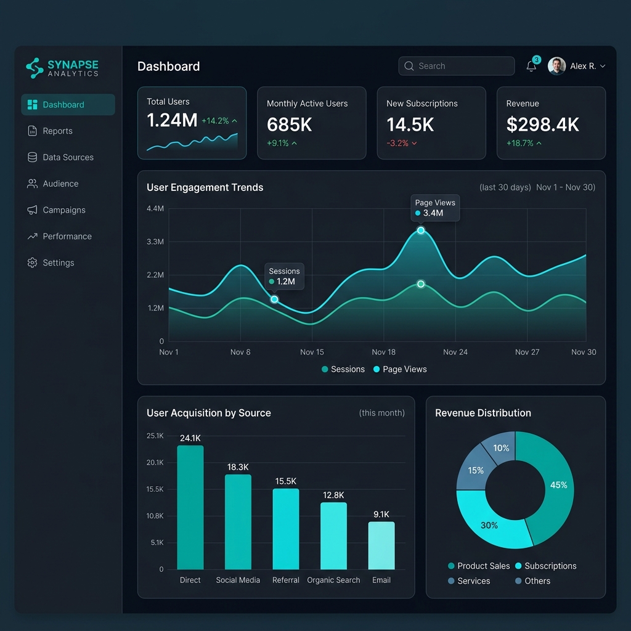Click the Sessions marker below Page Views peak

420,284
